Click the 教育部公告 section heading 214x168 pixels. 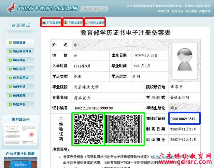point(20,119)
